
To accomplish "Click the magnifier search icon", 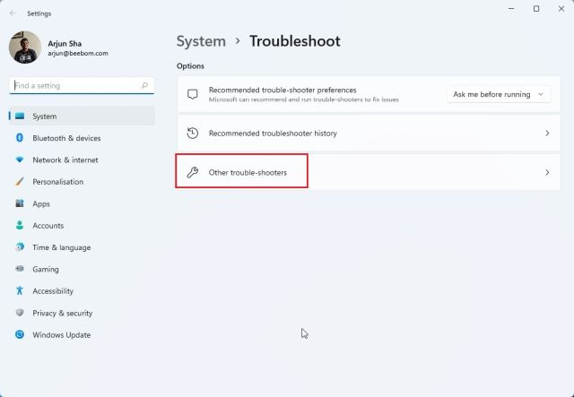I will (x=144, y=86).
